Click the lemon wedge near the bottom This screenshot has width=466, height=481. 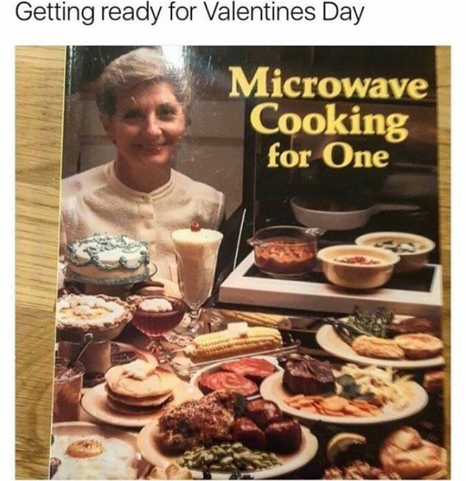click(345, 446)
